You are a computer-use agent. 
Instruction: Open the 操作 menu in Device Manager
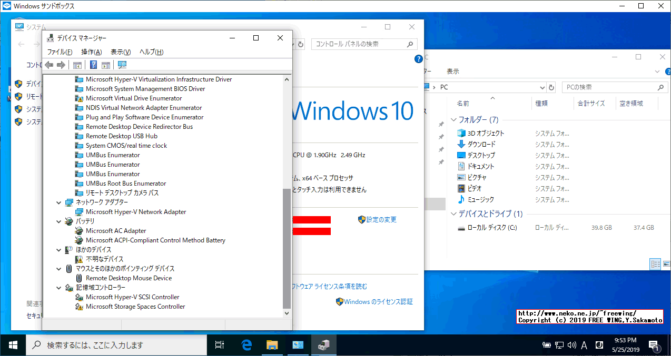pos(92,52)
